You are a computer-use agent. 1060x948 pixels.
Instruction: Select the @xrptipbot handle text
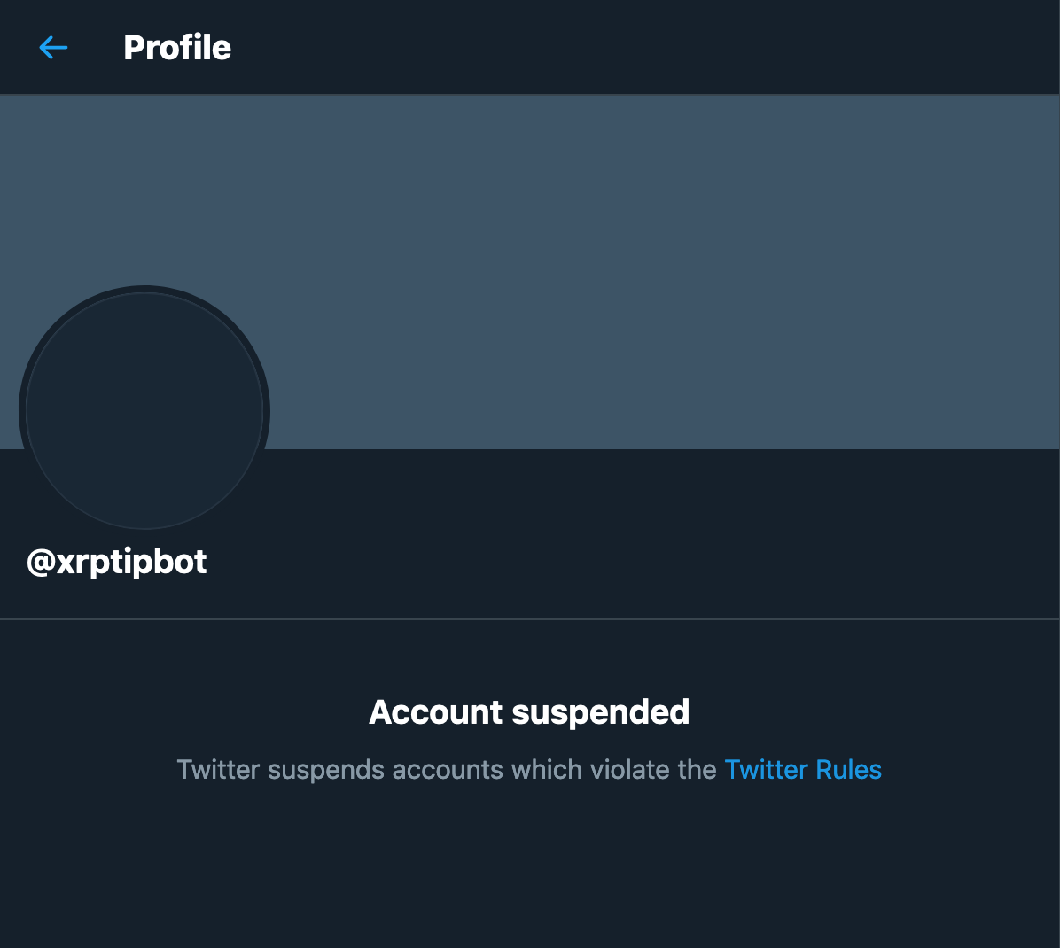[x=116, y=563]
